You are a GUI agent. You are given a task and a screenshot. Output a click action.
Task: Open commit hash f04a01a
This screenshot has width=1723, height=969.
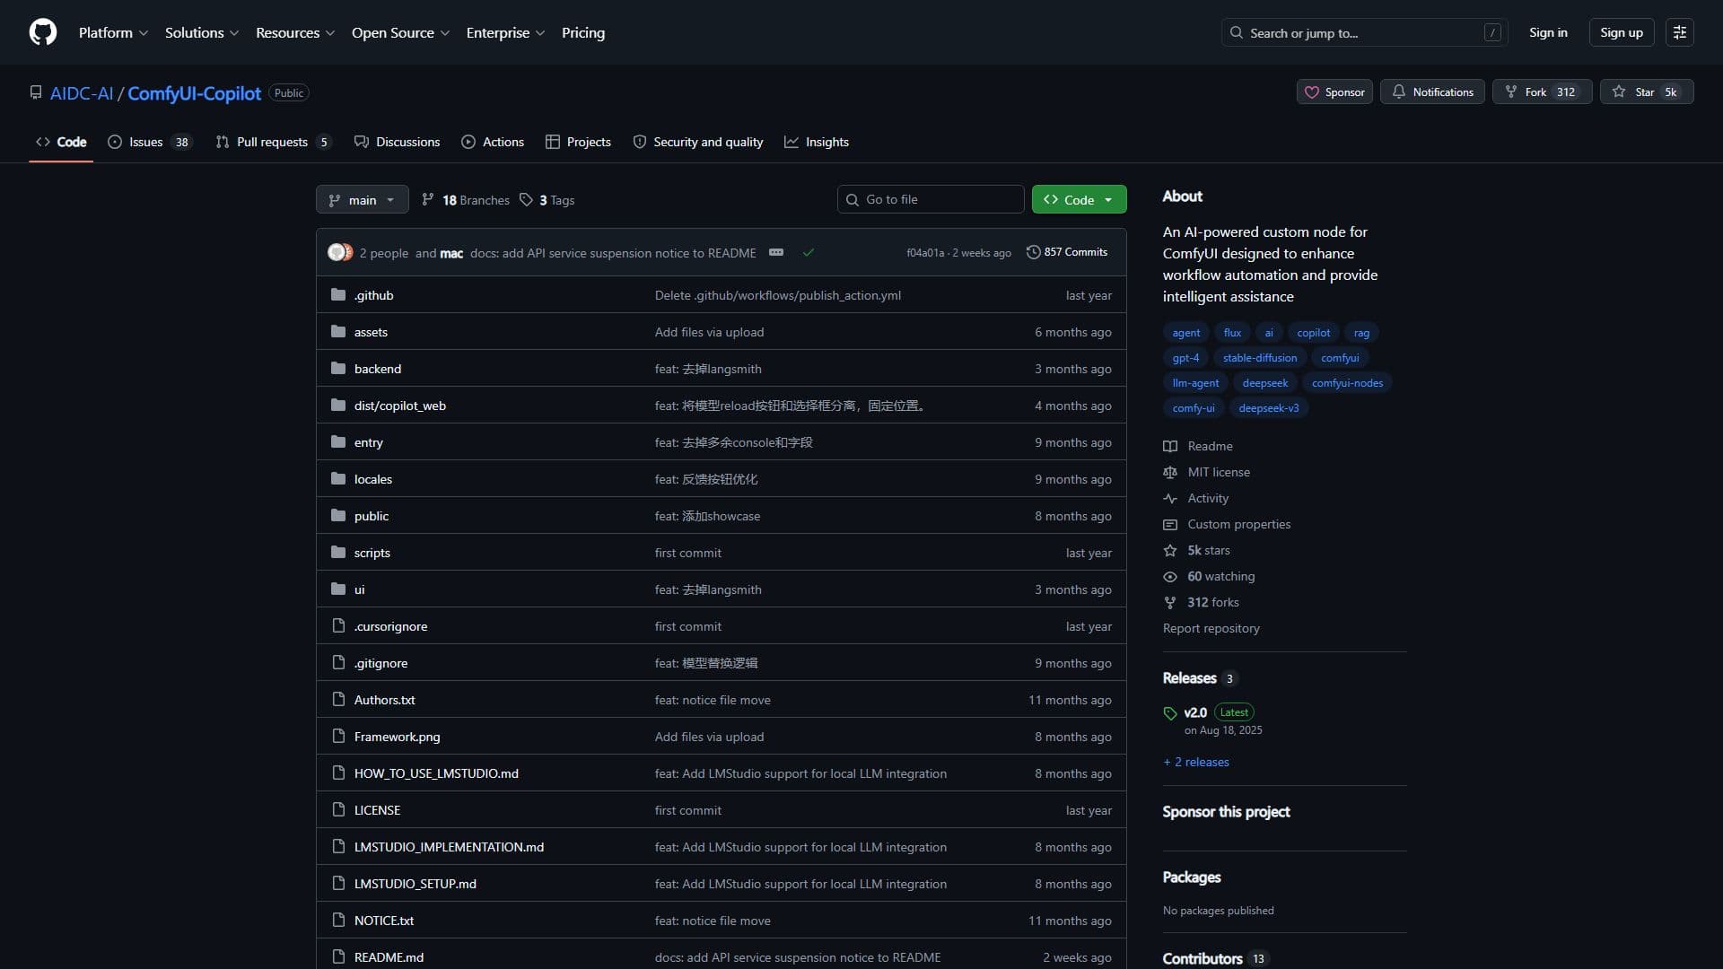point(924,253)
